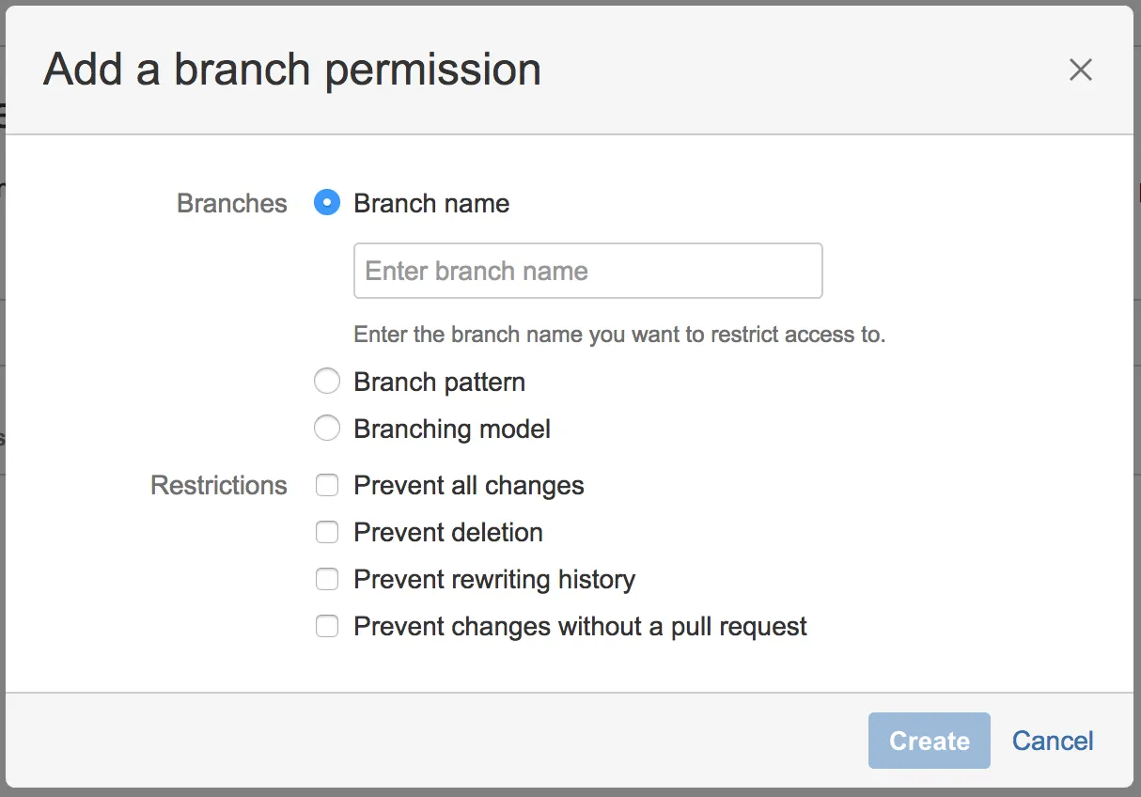This screenshot has width=1141, height=797.
Task: Click 'Prevent changes without a pull request' text
Action: point(580,626)
